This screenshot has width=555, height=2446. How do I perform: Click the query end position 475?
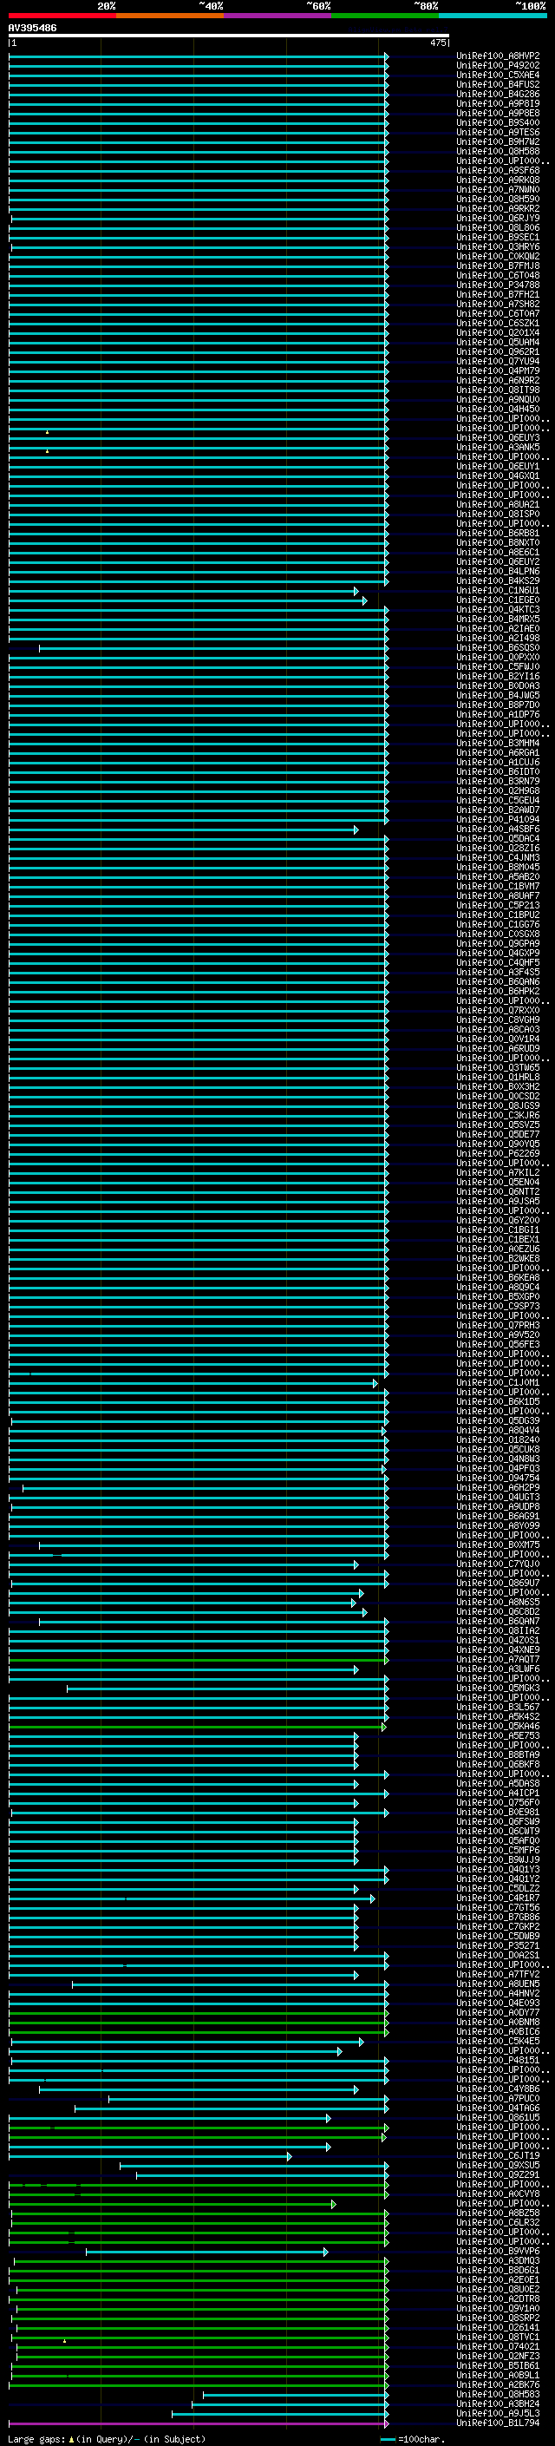[x=437, y=43]
